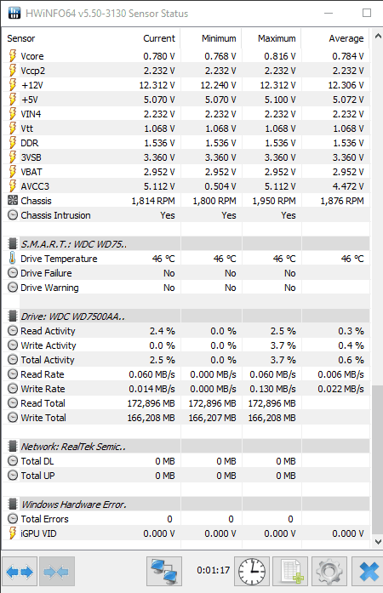Click the Sensor column header
Image resolution: width=383 pixels, height=593 pixels.
20,38
